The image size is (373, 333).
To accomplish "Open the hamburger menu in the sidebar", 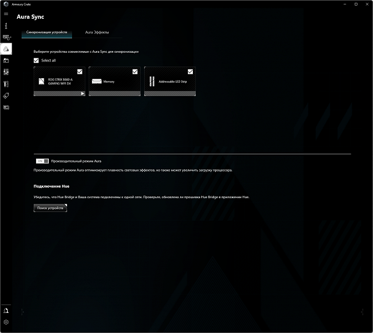I will click(x=6, y=14).
